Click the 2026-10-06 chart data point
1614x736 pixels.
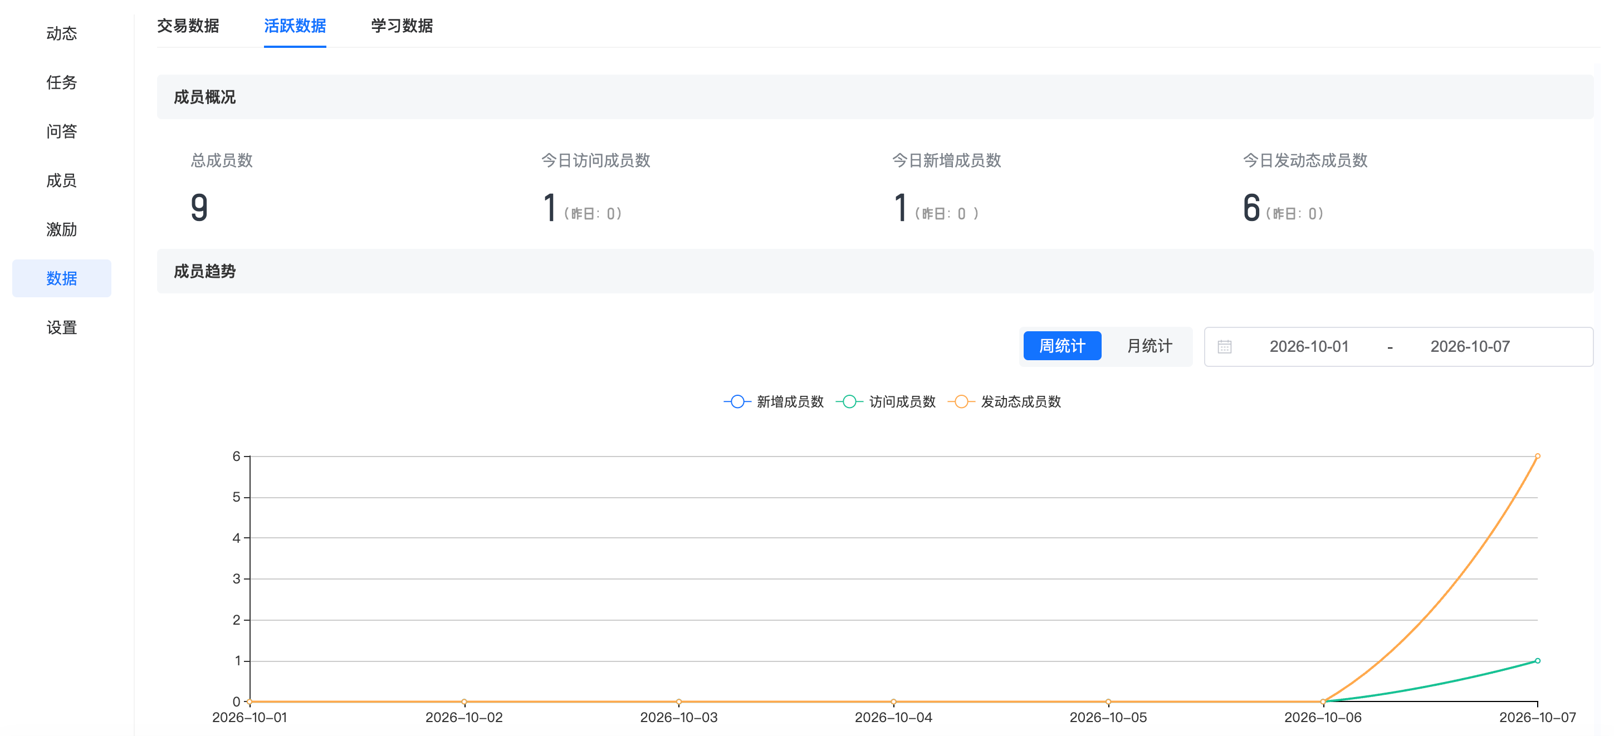pyautogui.click(x=1323, y=701)
